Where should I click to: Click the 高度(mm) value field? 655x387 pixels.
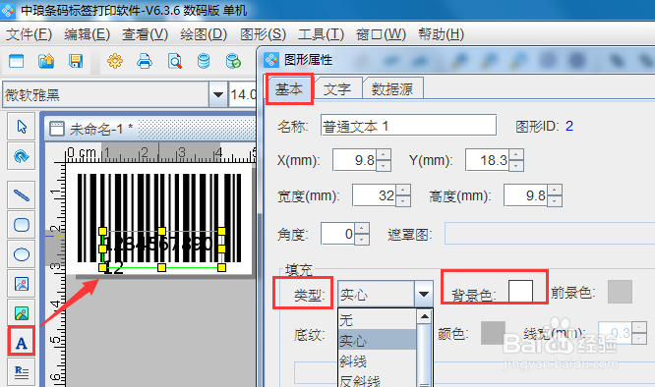[525, 195]
